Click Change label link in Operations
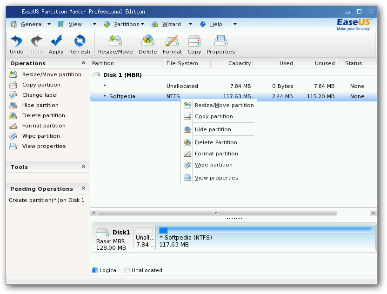The image size is (387, 294). (40, 95)
